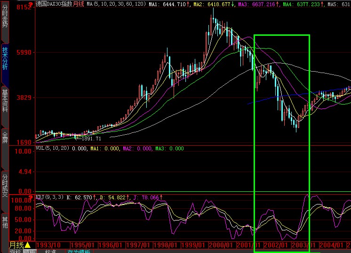Click the 2002/01 date on timeline
Viewport: 351px width, 253px height.
tap(276, 245)
